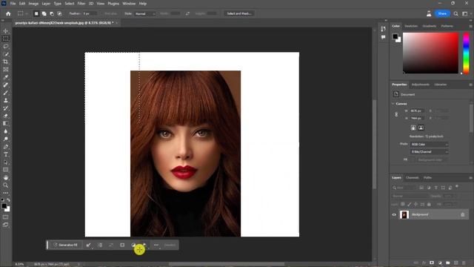Screen dimensions: 474x267
Task: Open the File menu
Action: pos(13,4)
